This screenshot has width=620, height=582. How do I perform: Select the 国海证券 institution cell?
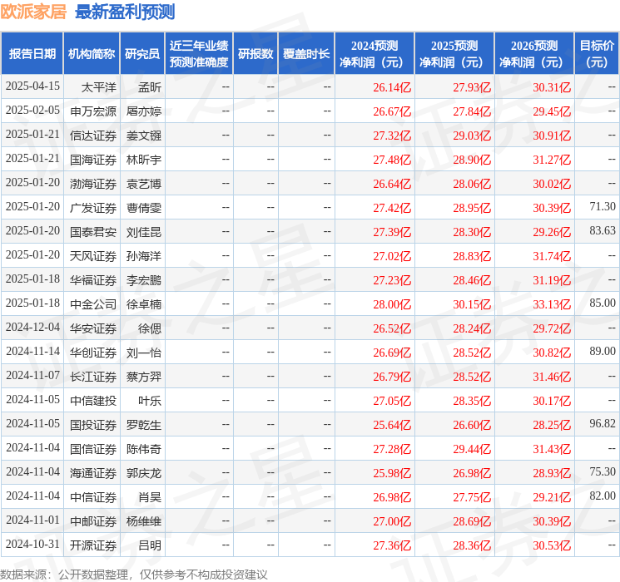click(x=93, y=160)
